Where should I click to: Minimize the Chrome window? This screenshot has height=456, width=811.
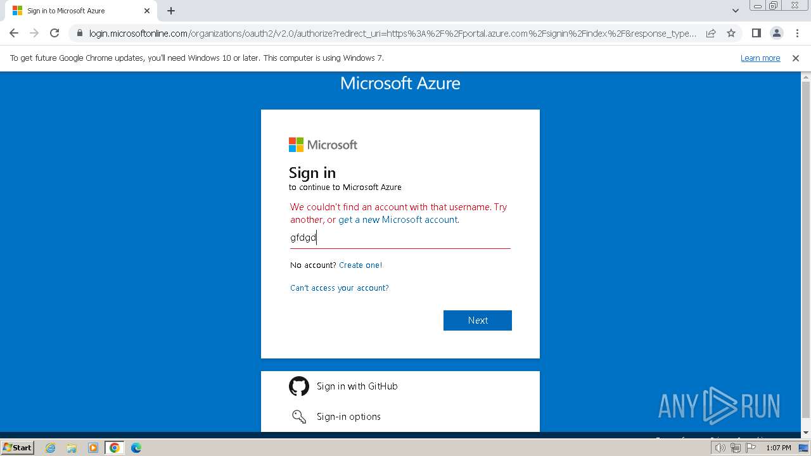[x=757, y=5]
